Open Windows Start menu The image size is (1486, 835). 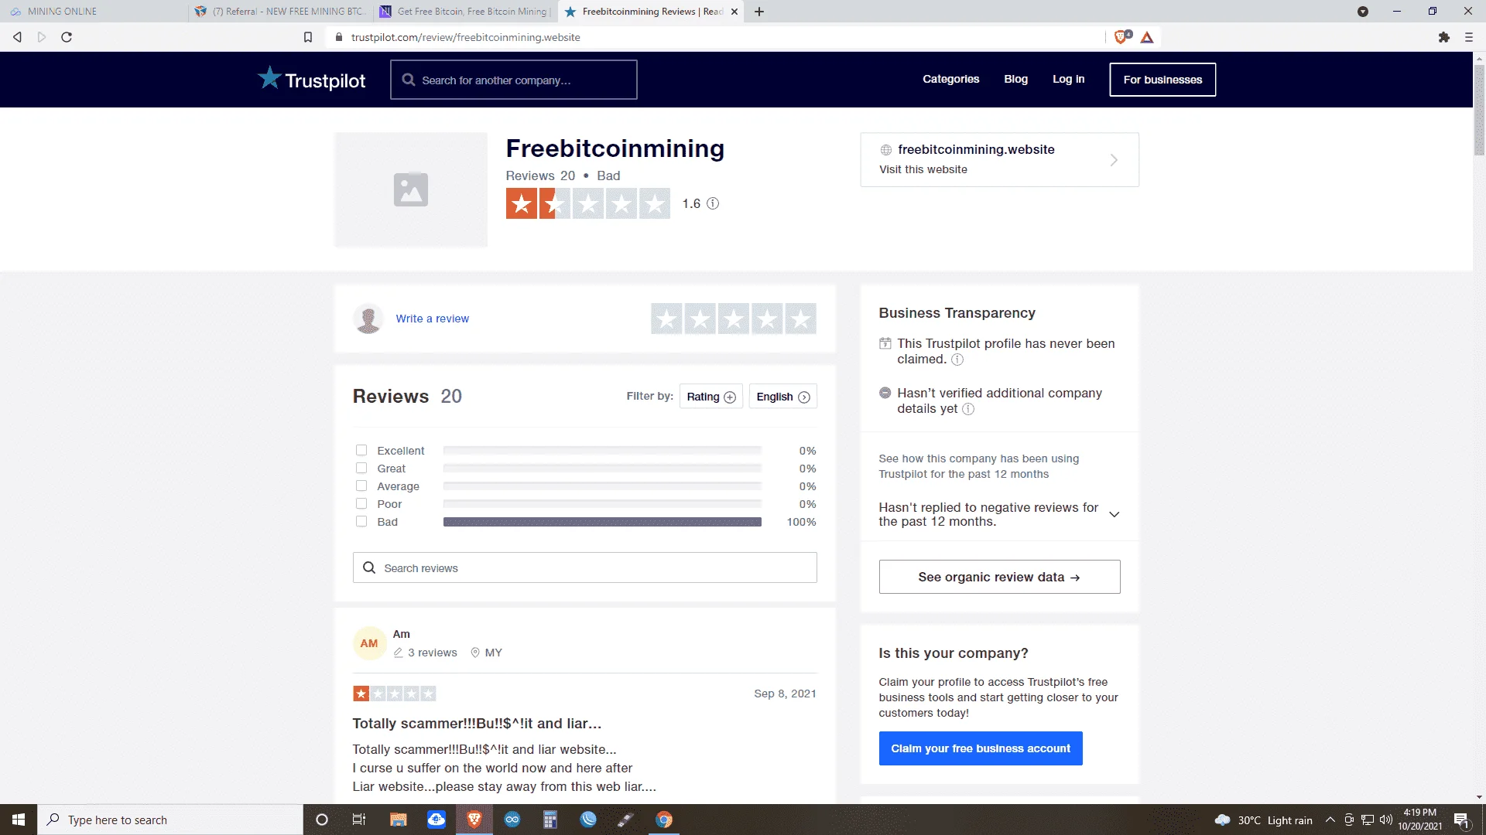coord(19,820)
